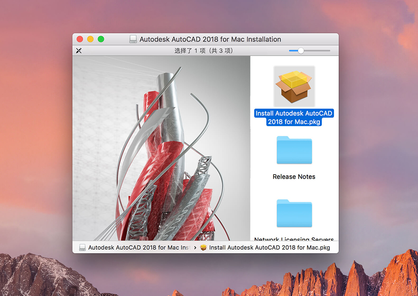This screenshot has height=296, width=418.
Task: Click the package item in the path bar
Action: 265,248
